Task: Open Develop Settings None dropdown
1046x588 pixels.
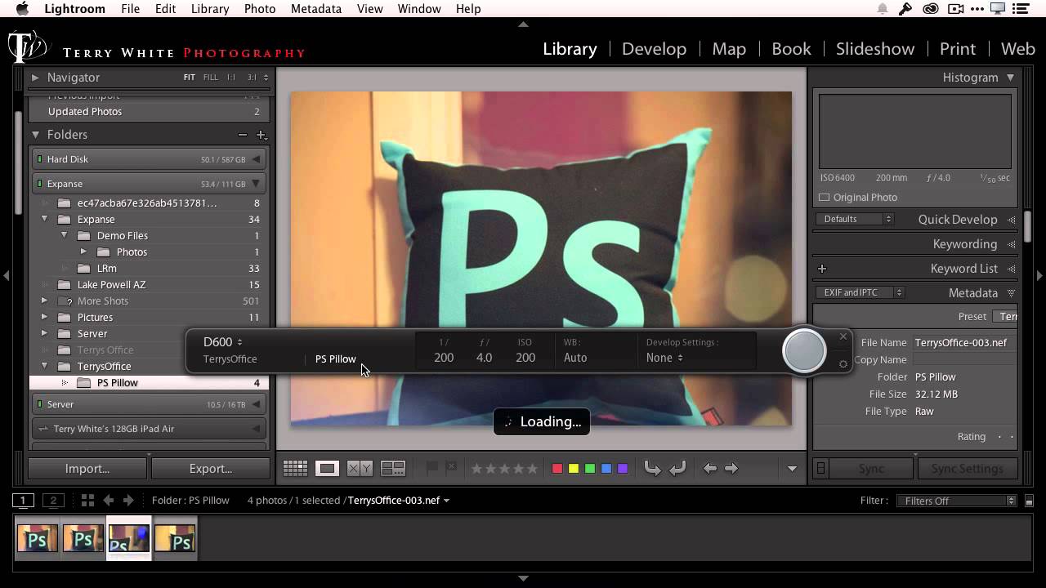Action: (664, 358)
